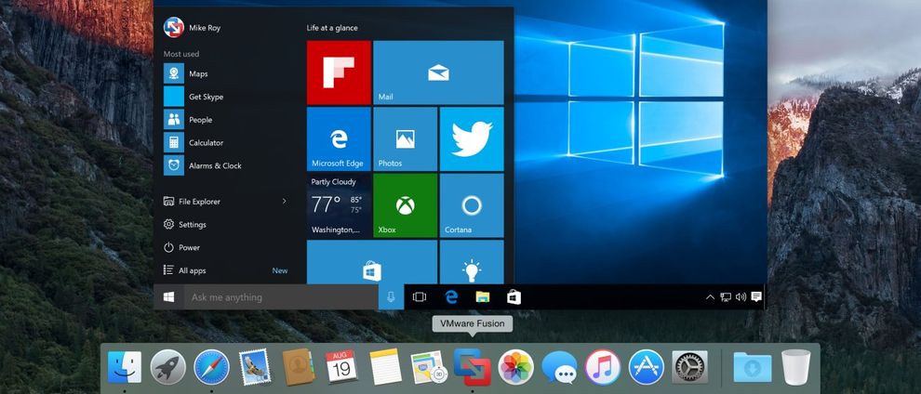Open the Mail stamp icon in Dock

(x=256, y=367)
